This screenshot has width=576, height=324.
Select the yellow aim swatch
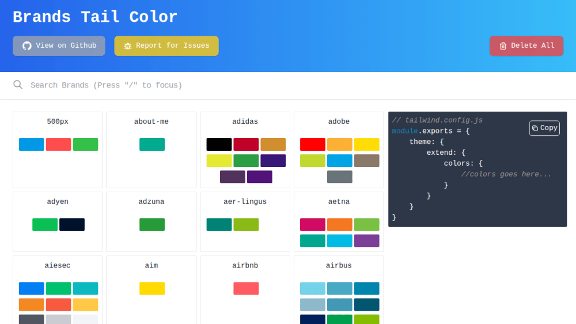[152, 288]
